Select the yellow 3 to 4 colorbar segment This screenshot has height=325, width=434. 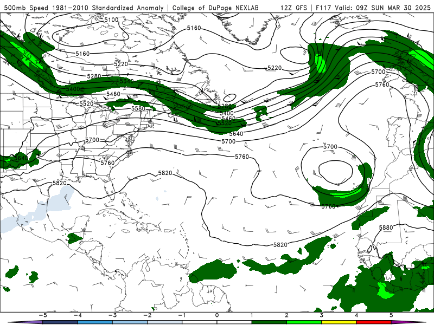pos(339,322)
